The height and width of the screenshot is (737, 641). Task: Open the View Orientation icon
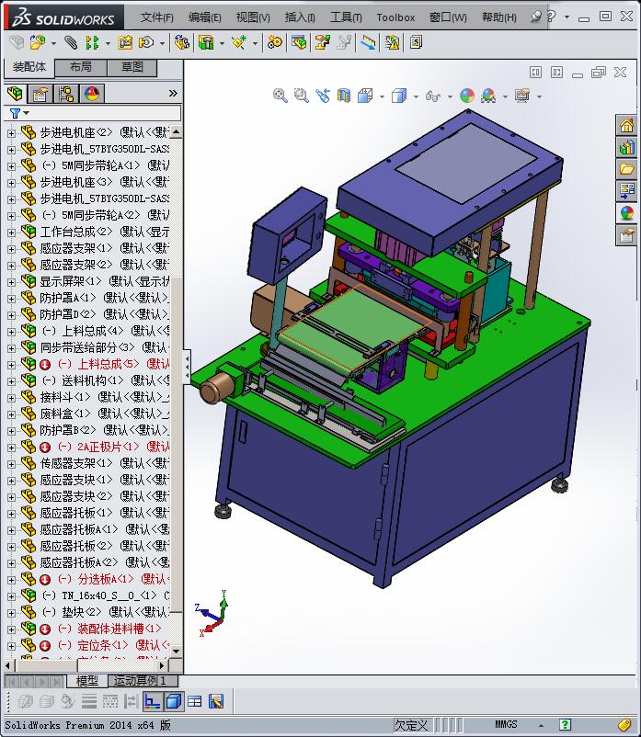365,96
